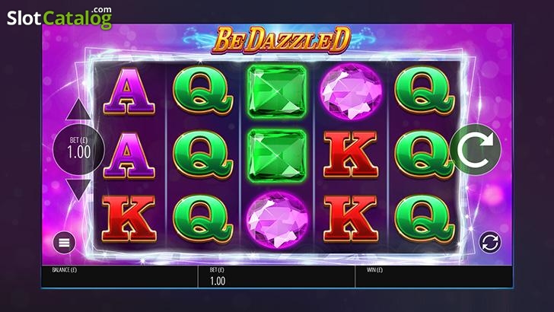The image size is (554, 312).
Task: Select the middle green emerald gem symbol
Action: tap(277, 155)
